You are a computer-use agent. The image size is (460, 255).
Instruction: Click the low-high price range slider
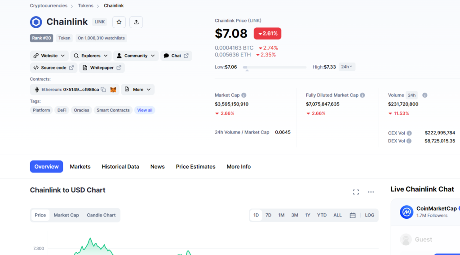(274, 67)
